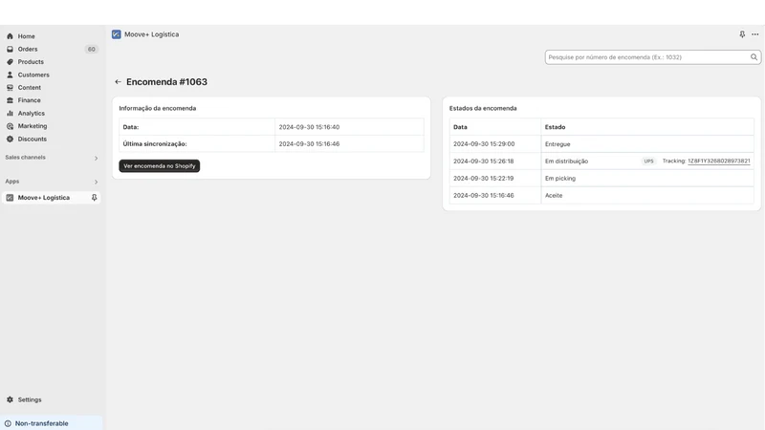Click the Moove+ Logística logo in header

click(x=116, y=34)
